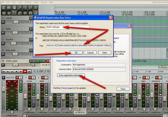Click the 25.1.00 marker on the timeline ruler
Image resolution: width=168 pixels, height=117 pixels.
tap(127, 12)
